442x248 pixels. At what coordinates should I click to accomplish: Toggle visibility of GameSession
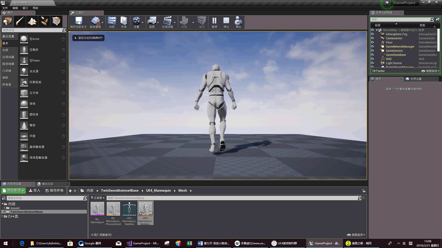click(372, 51)
